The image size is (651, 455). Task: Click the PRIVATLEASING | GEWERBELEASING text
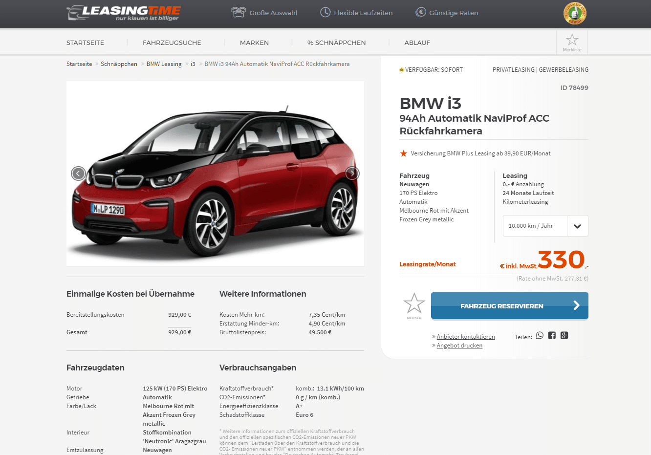click(541, 70)
